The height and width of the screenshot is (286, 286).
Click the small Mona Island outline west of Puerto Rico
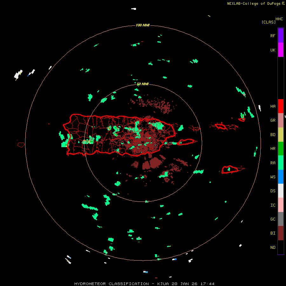[x=21, y=145]
